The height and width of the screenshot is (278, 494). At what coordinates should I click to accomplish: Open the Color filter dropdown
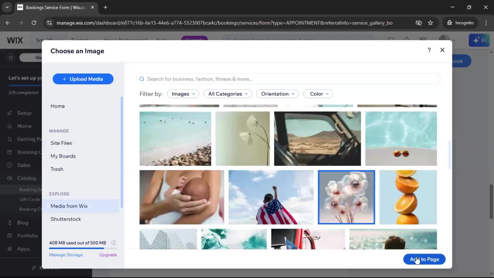click(318, 94)
